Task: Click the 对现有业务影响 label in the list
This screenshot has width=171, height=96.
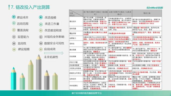Action: point(54,37)
